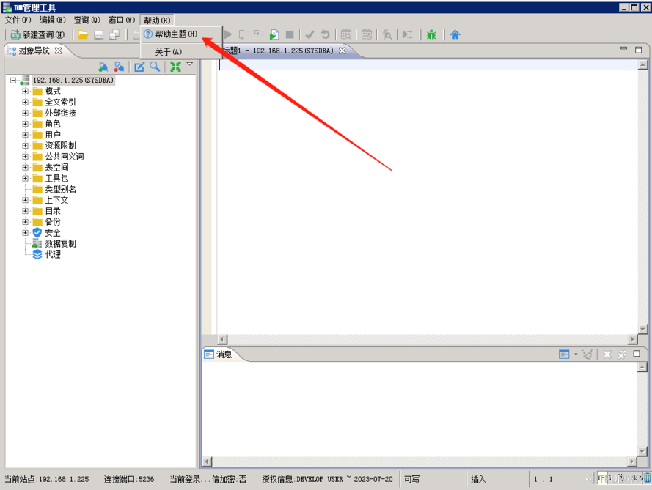652x490 pixels.
Task: Open the Query (查询) menu
Action: [87, 20]
